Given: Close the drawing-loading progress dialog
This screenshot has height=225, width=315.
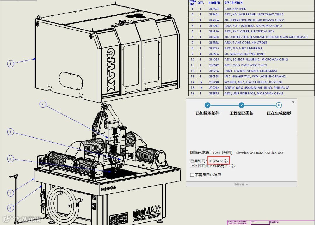Looking at the screenshot, I should coord(293,102).
